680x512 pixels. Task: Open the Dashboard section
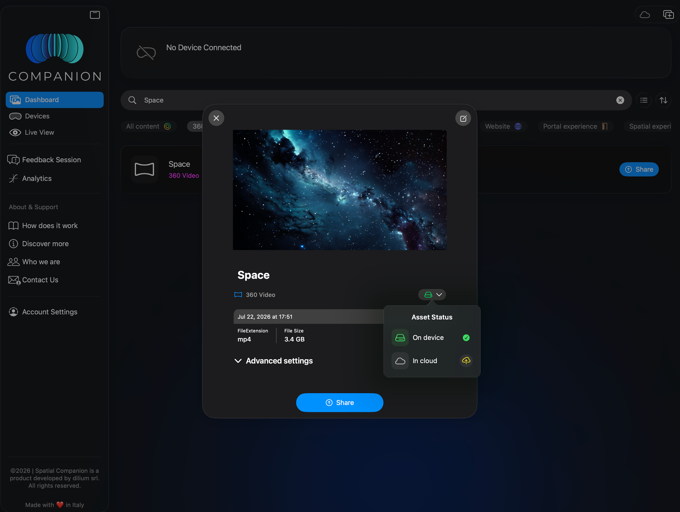(54, 100)
